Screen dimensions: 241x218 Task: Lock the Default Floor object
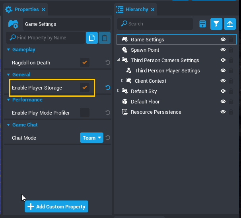click(x=231, y=102)
